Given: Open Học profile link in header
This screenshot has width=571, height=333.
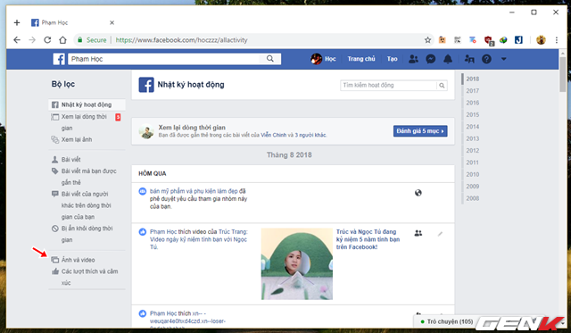Looking at the screenshot, I should (323, 59).
